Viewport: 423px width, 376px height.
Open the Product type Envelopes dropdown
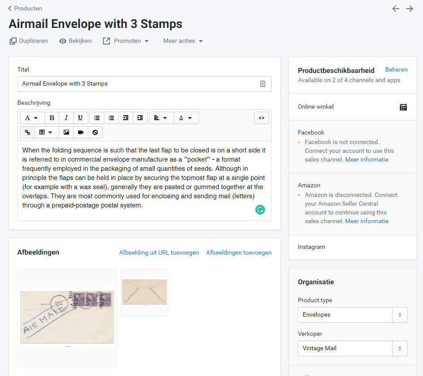352,315
